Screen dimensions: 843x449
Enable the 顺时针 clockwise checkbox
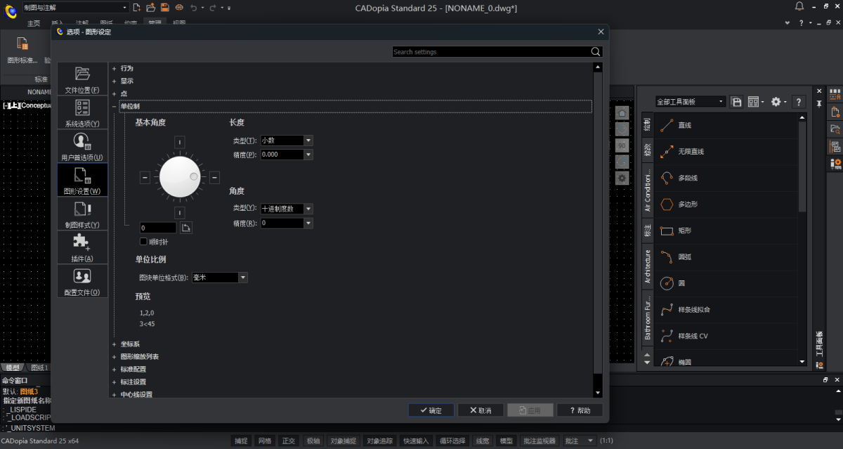pos(143,242)
